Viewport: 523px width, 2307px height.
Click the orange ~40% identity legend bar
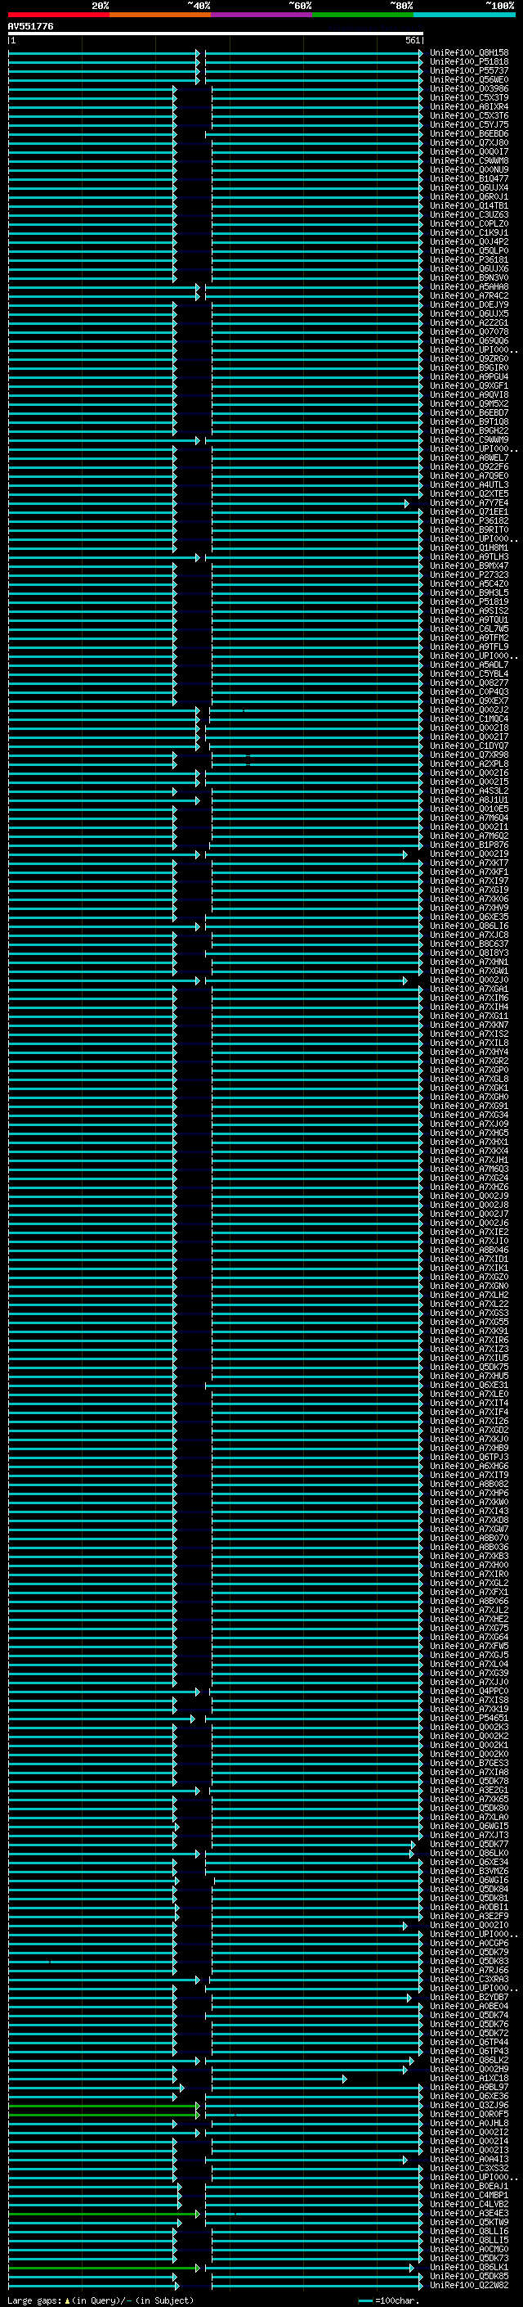160,15
